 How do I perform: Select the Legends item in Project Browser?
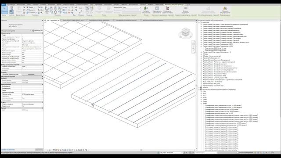tap(205, 88)
